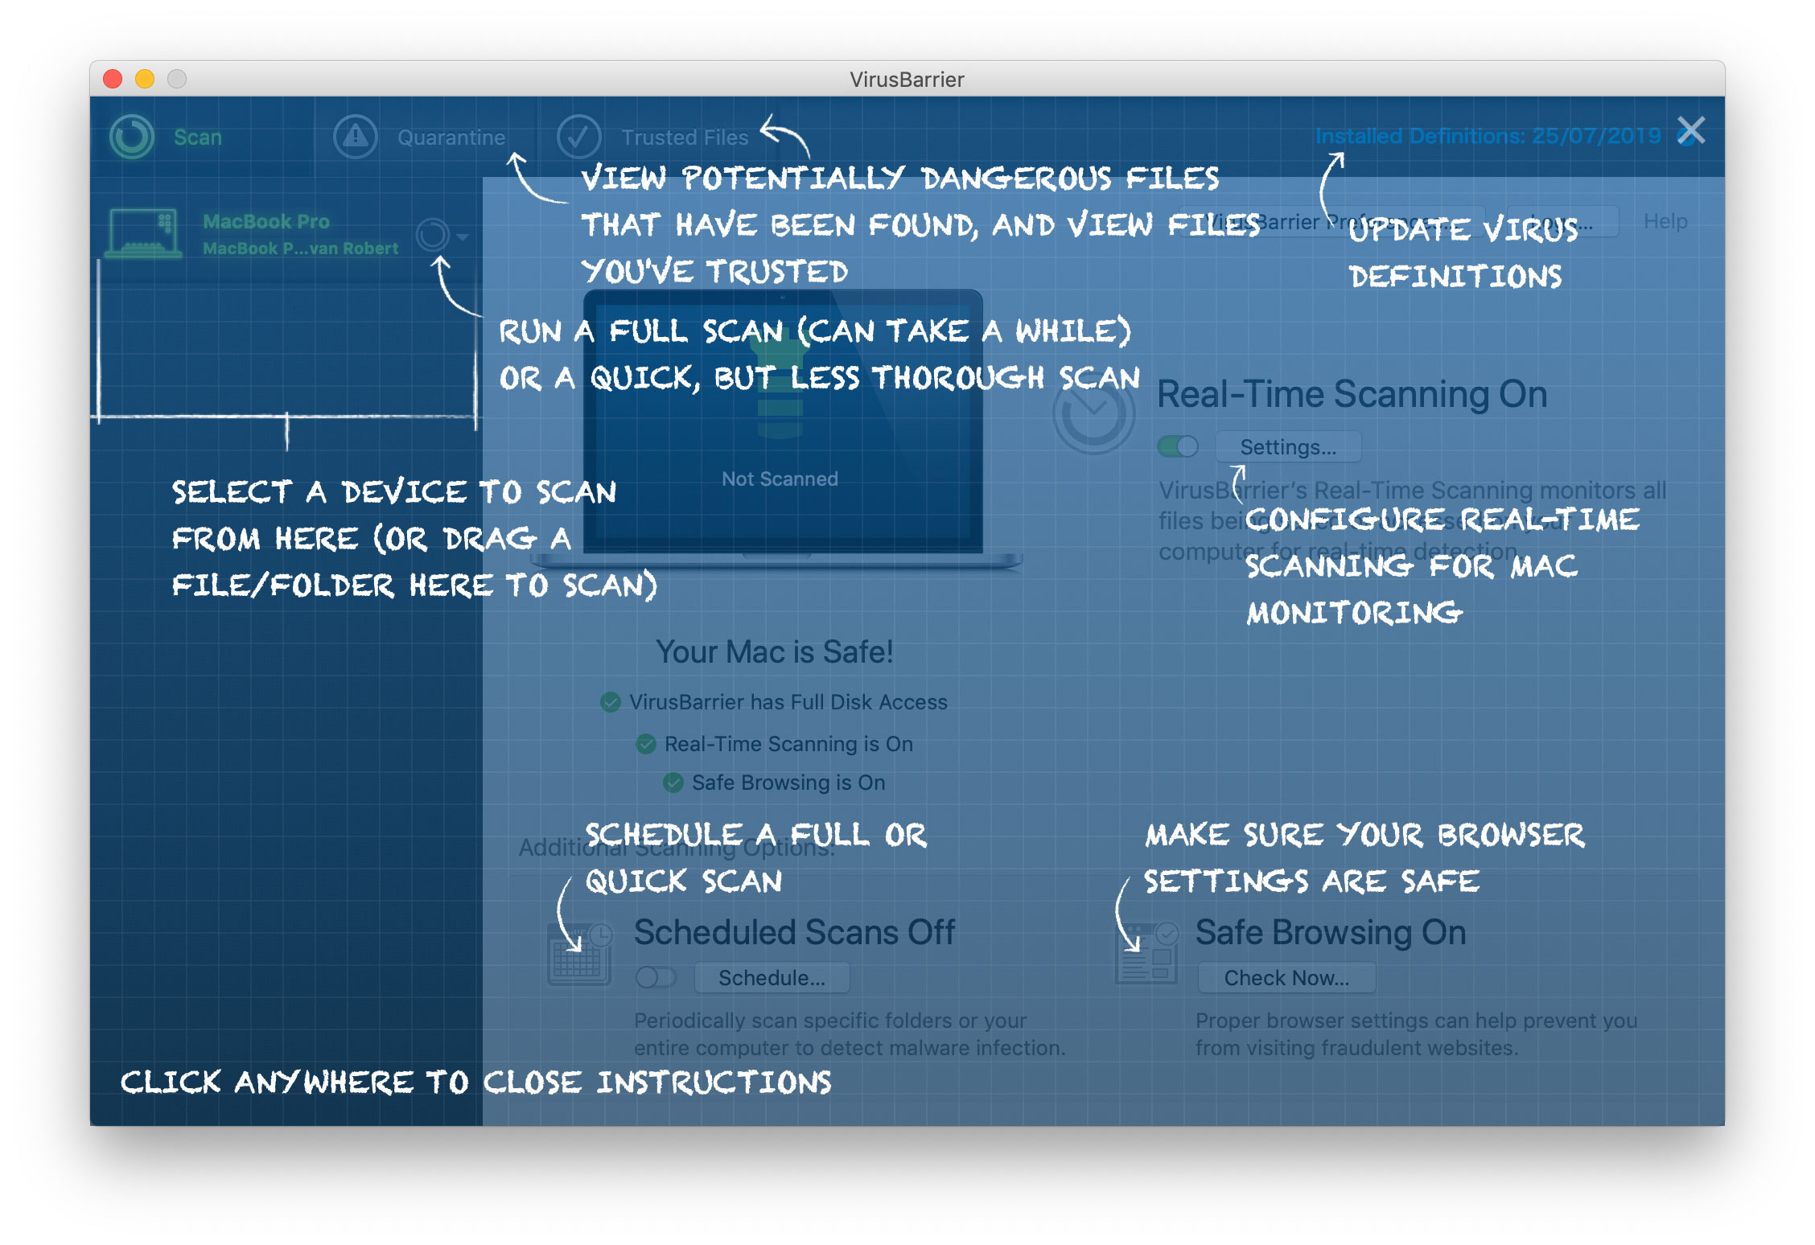Click green checkmark beside Real-Time Scanning is On
1815x1245 pixels.
point(646,744)
